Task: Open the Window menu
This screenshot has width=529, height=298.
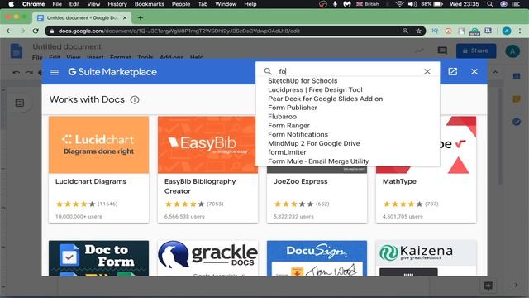Action: (x=226, y=4)
